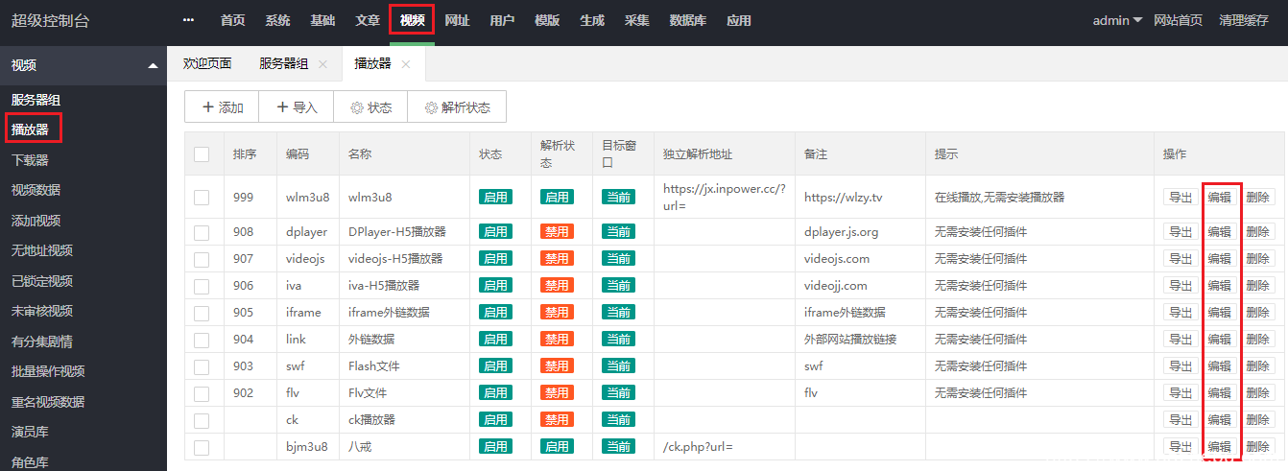Check the box for row wlm3u8
This screenshot has width=1288, height=471.
pos(202,198)
